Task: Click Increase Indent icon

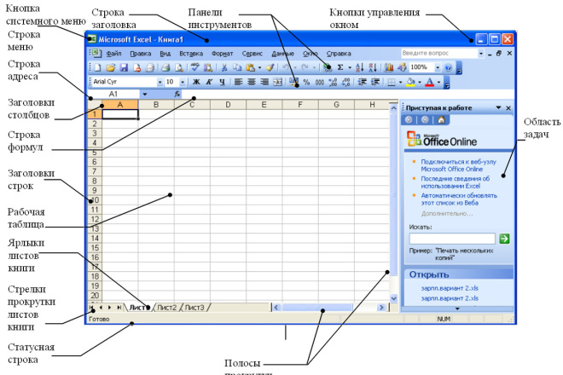Action: (x=375, y=82)
